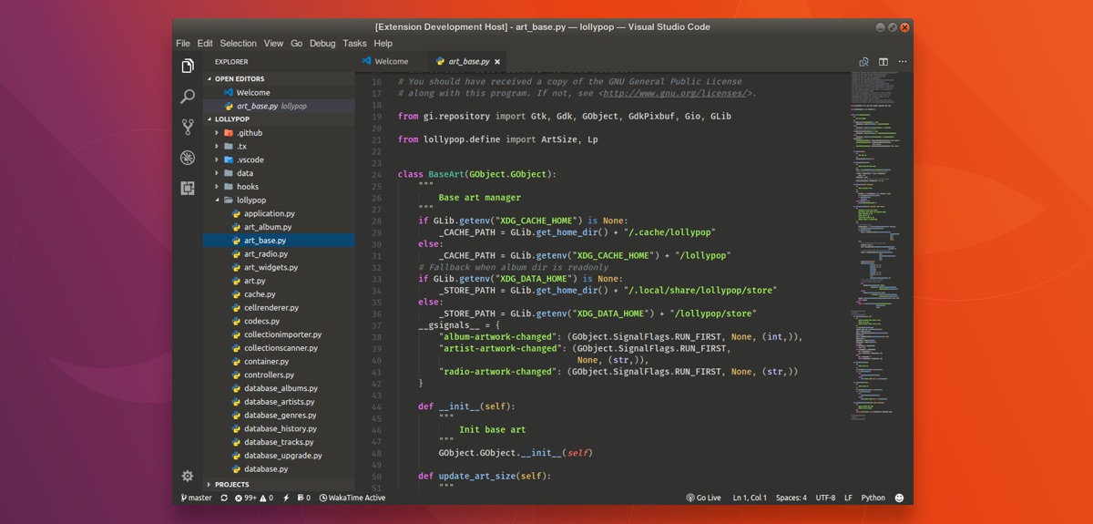Switch to the Welcome tab
1093x524 pixels.
coord(391,62)
